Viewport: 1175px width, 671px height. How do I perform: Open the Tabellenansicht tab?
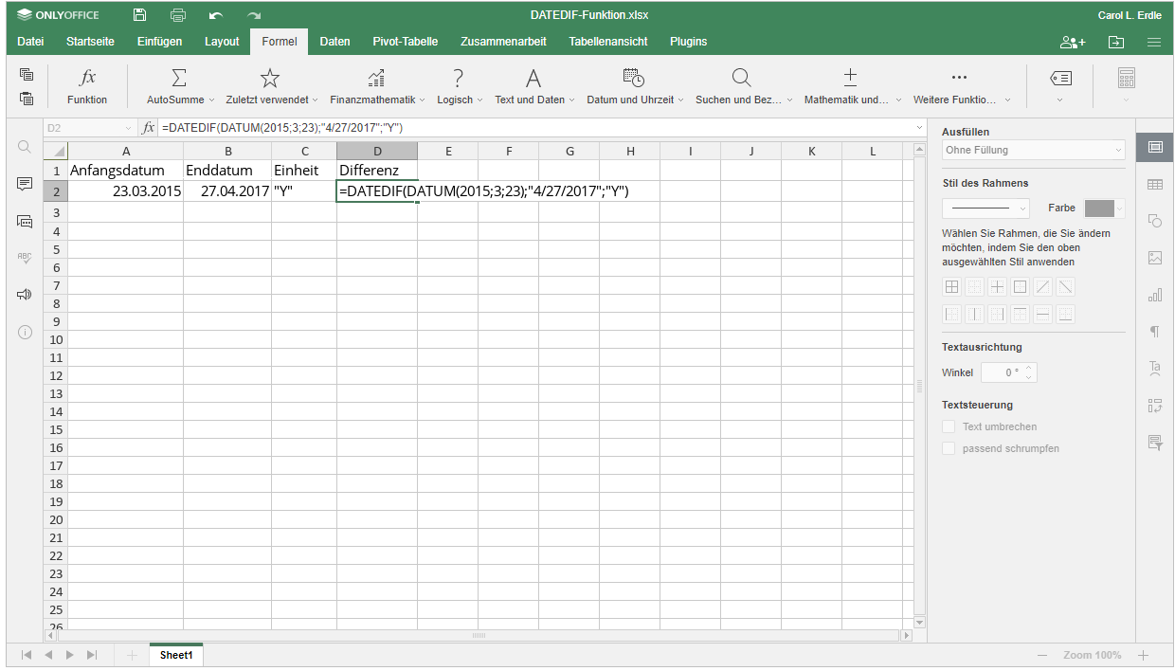[x=608, y=42]
